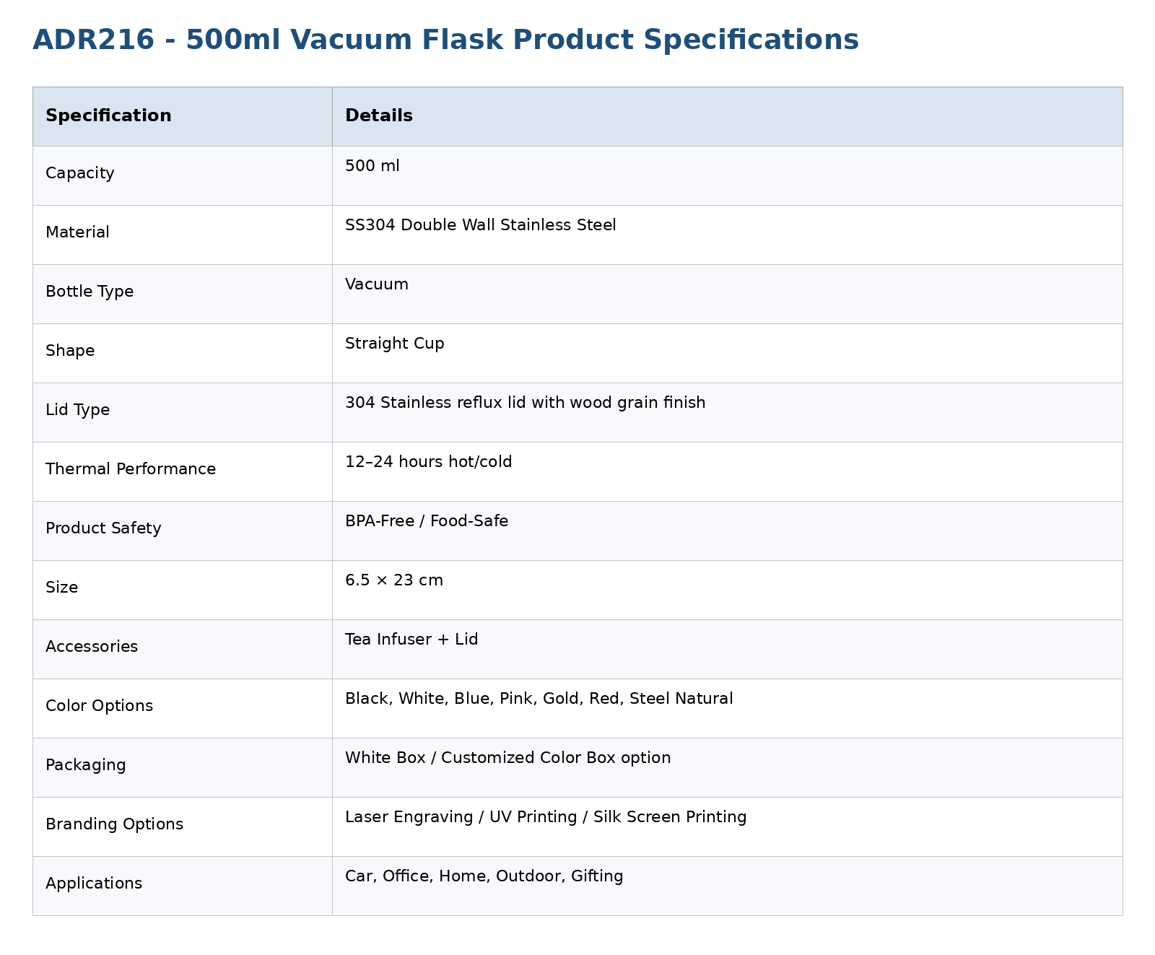Click the Branding Options row label
Viewport: 1155px width, 955px height.
coord(114,824)
